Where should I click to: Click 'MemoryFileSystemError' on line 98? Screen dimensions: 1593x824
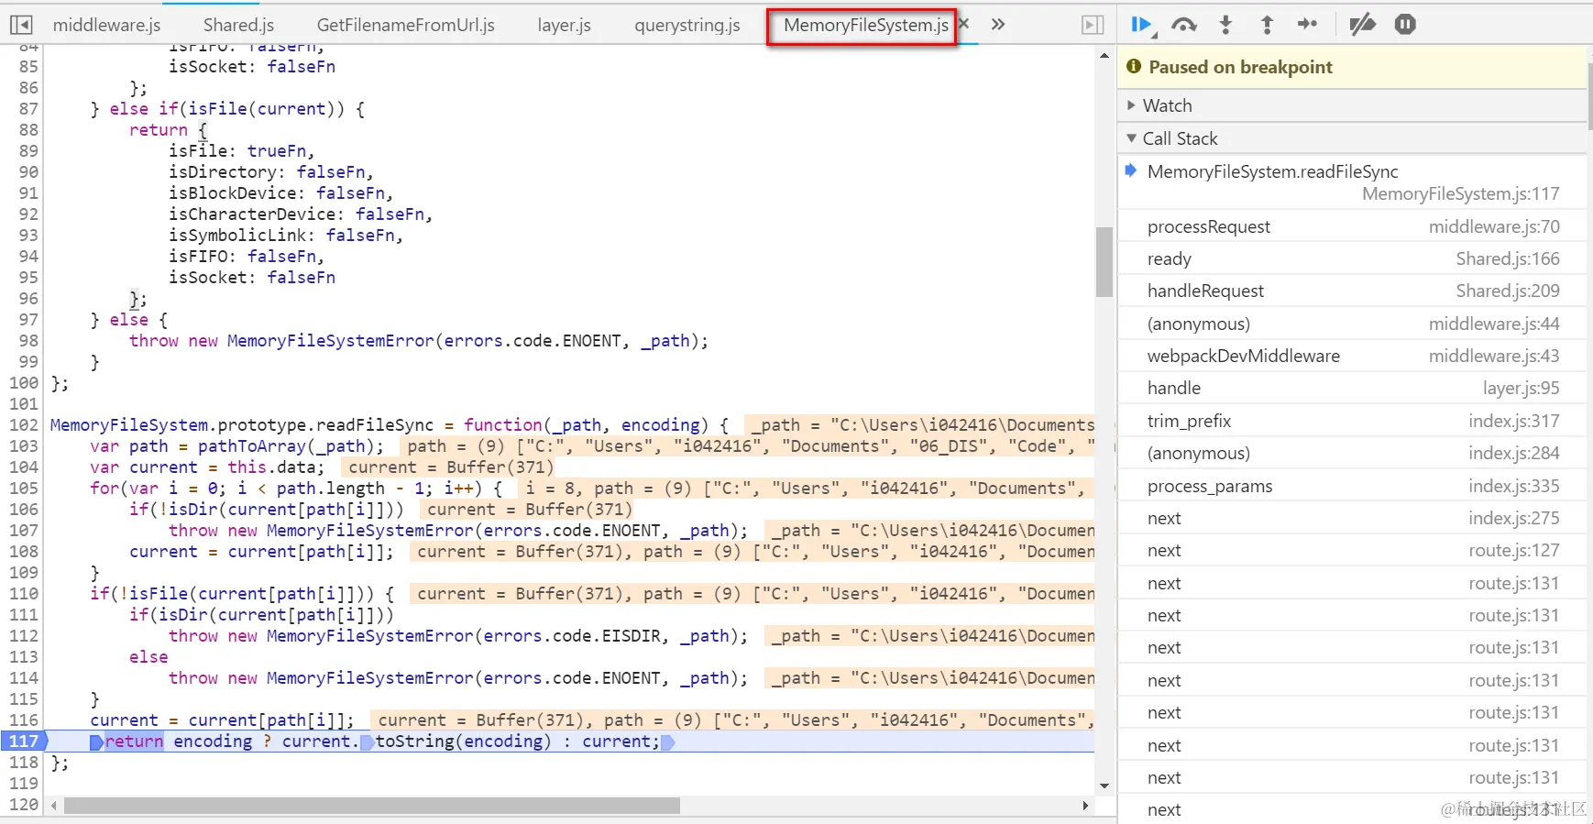tap(331, 340)
